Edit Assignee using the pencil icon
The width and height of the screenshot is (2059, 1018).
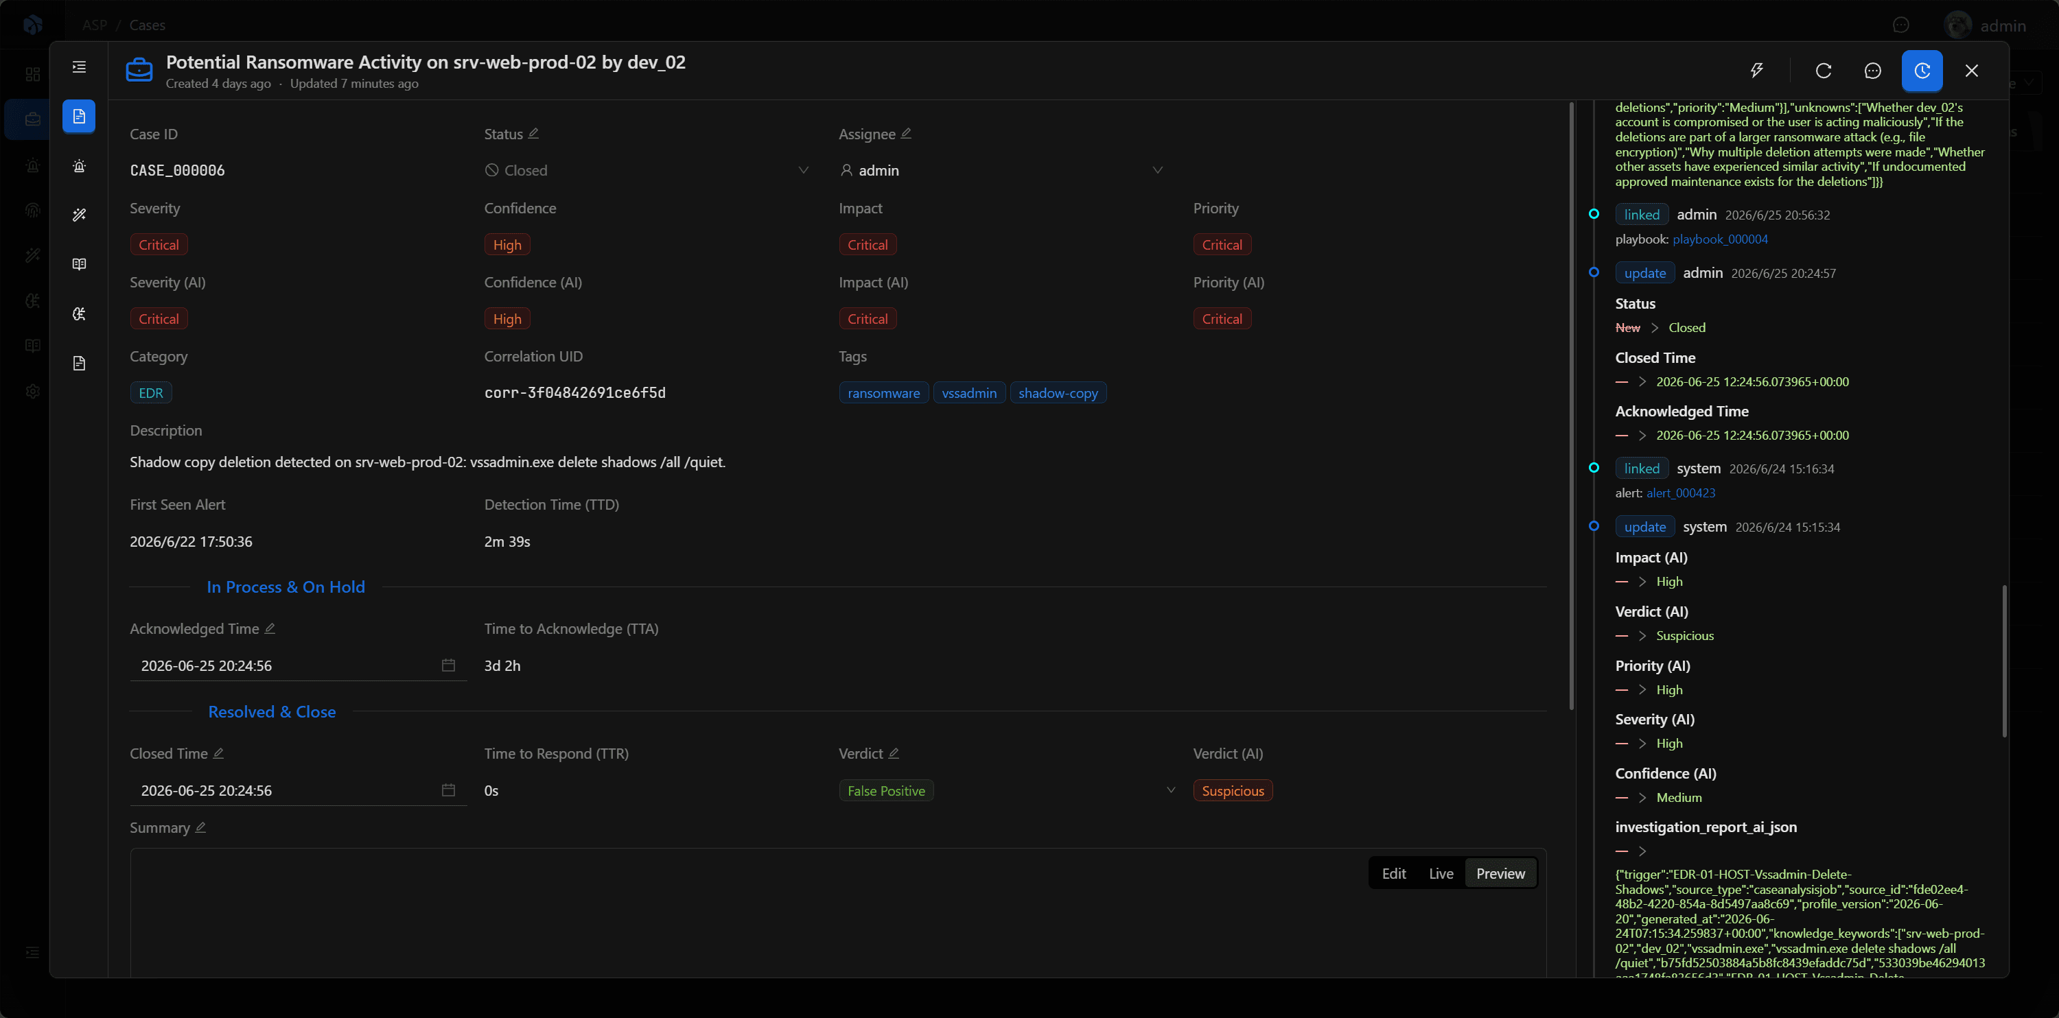tap(905, 134)
